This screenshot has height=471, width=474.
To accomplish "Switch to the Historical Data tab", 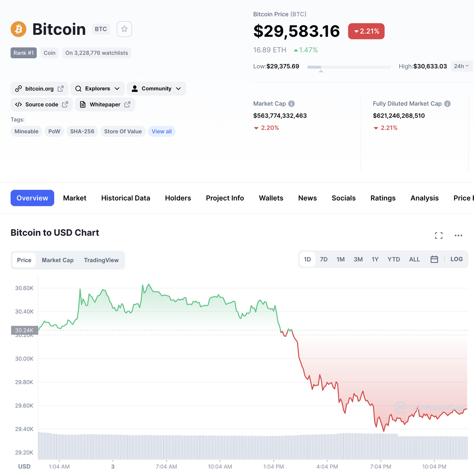I will tap(126, 198).
